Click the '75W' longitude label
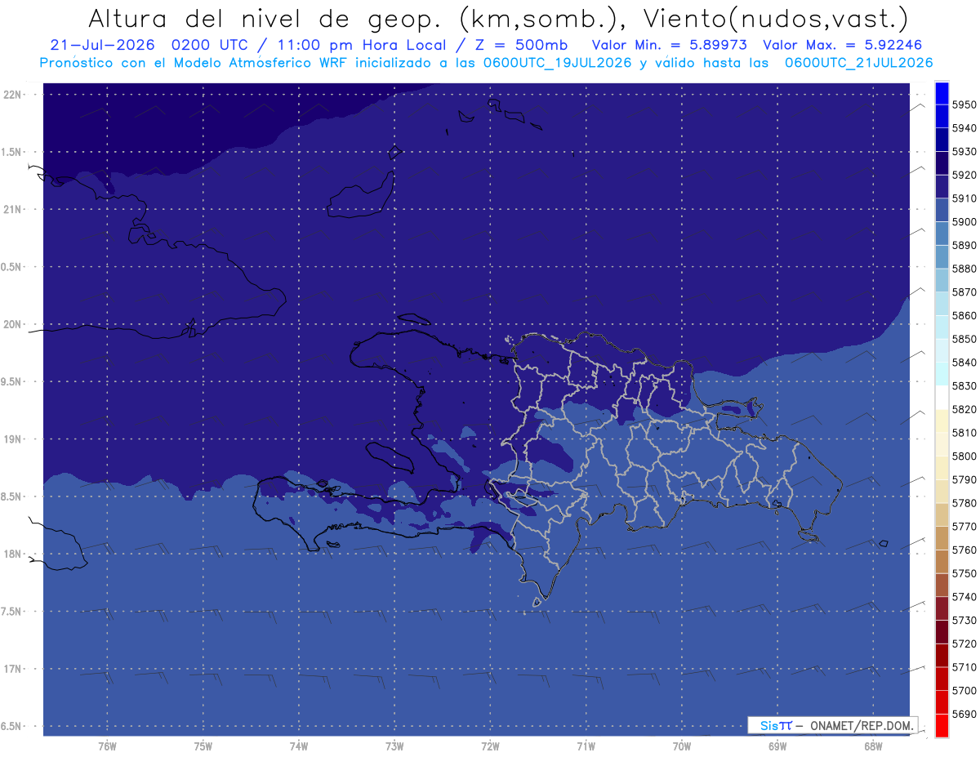 tap(203, 746)
